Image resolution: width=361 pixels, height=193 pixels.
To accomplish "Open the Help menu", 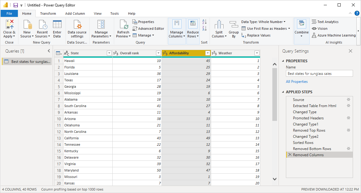I will pos(131,13).
